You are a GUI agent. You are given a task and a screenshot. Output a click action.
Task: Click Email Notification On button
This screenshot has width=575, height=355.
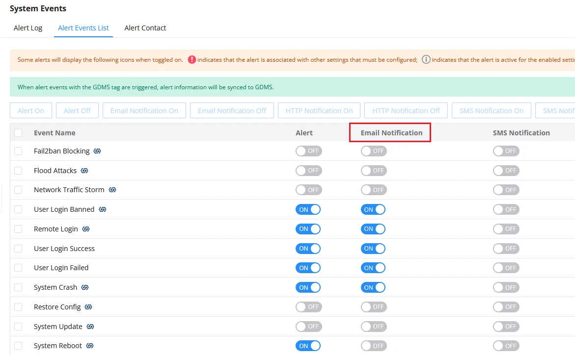point(144,111)
